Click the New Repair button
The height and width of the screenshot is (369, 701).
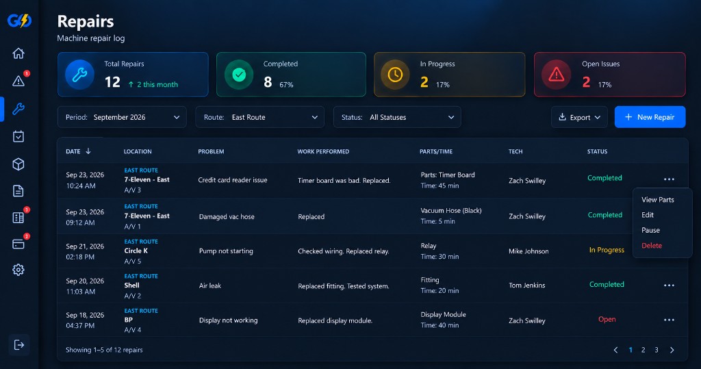point(650,117)
